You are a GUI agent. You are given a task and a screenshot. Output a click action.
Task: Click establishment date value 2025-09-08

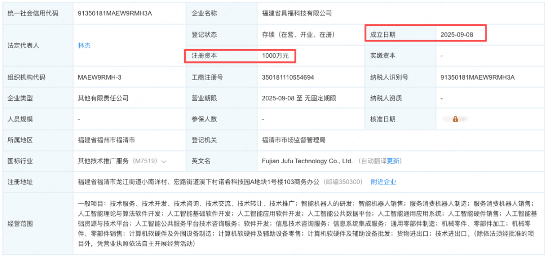[457, 35]
